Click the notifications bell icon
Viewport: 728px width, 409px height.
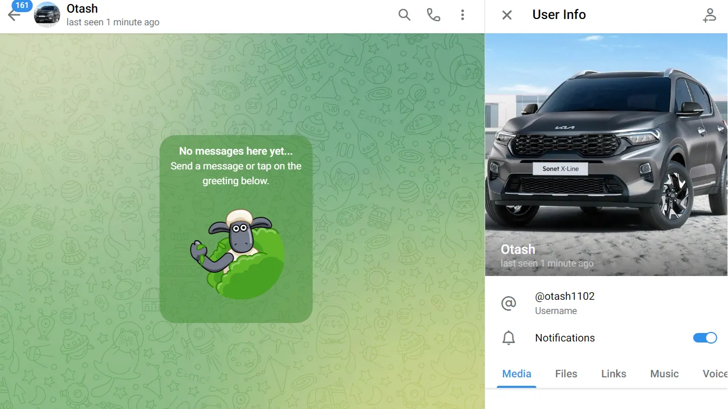pyautogui.click(x=508, y=338)
